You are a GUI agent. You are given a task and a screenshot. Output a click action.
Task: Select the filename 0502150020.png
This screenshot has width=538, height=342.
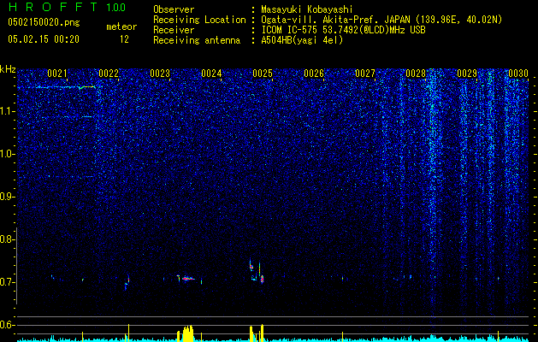[x=44, y=22]
